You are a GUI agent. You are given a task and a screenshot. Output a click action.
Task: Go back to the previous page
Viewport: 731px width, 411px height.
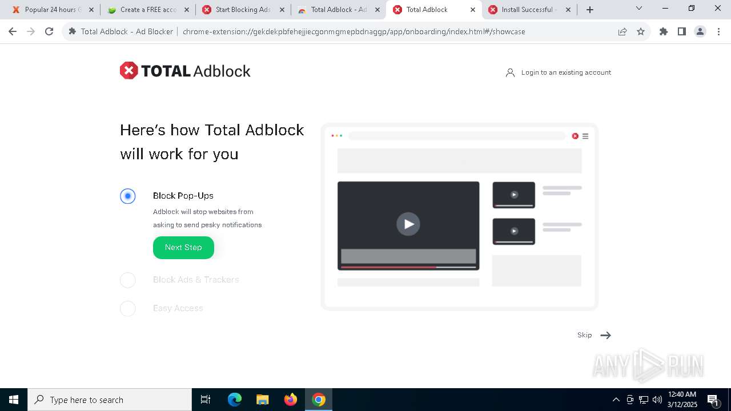click(13, 31)
